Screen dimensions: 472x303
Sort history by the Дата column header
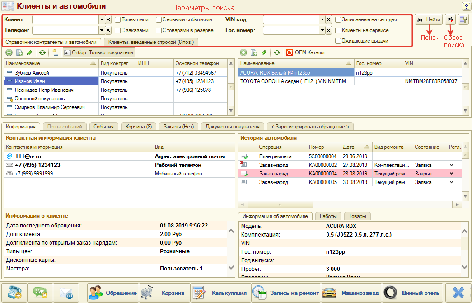(x=356, y=147)
